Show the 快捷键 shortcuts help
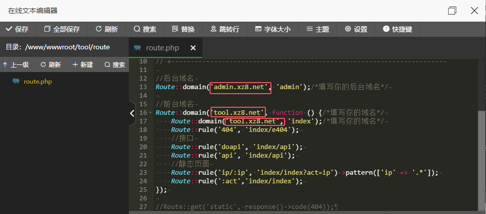This screenshot has height=214, width=486. (x=398, y=29)
